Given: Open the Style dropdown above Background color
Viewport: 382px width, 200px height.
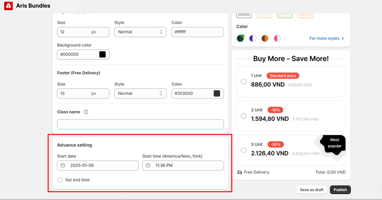Looking at the screenshot, I should (140, 32).
